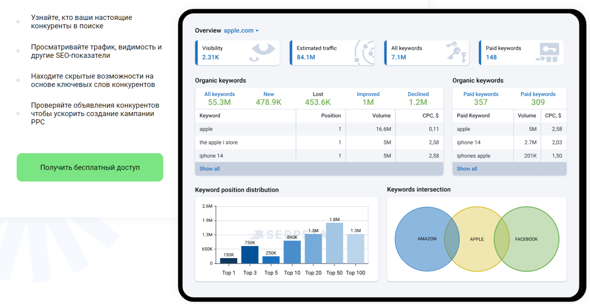Click the Top 3 bar in distribution chart
590x304 pixels.
(250, 255)
